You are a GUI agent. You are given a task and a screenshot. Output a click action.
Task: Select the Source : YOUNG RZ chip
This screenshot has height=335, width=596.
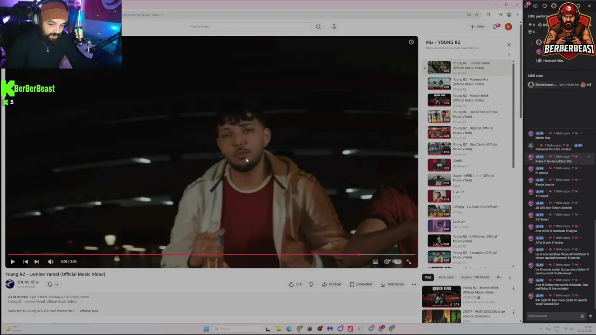coord(475,277)
